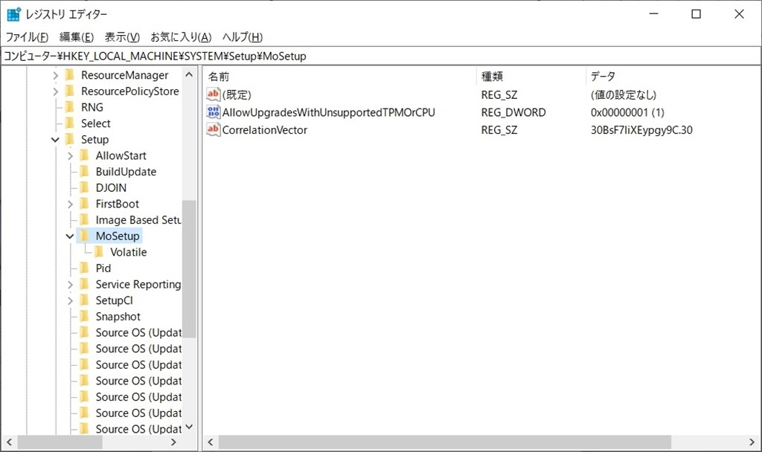
Task: Click the RNG folder icon
Action: [x=70, y=107]
